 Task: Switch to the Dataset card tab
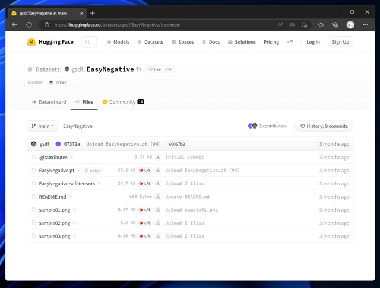click(49, 102)
